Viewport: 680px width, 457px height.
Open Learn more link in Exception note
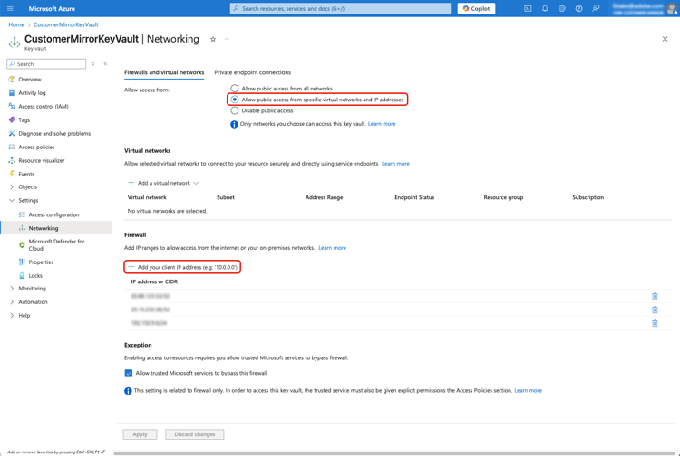(529, 390)
